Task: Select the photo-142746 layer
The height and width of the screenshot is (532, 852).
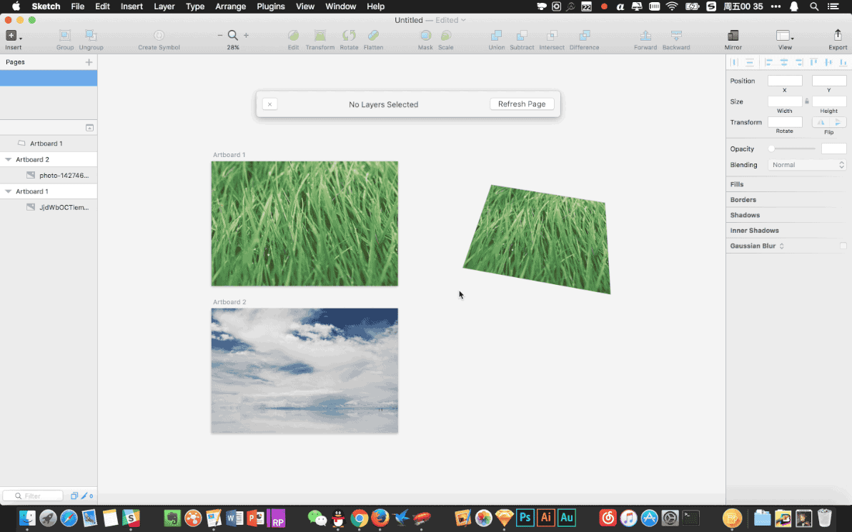Action: tap(49, 176)
